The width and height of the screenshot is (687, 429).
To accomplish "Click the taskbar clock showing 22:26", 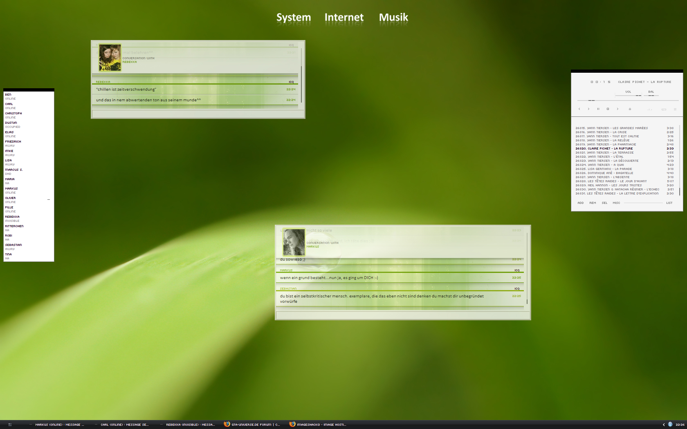I will click(680, 425).
